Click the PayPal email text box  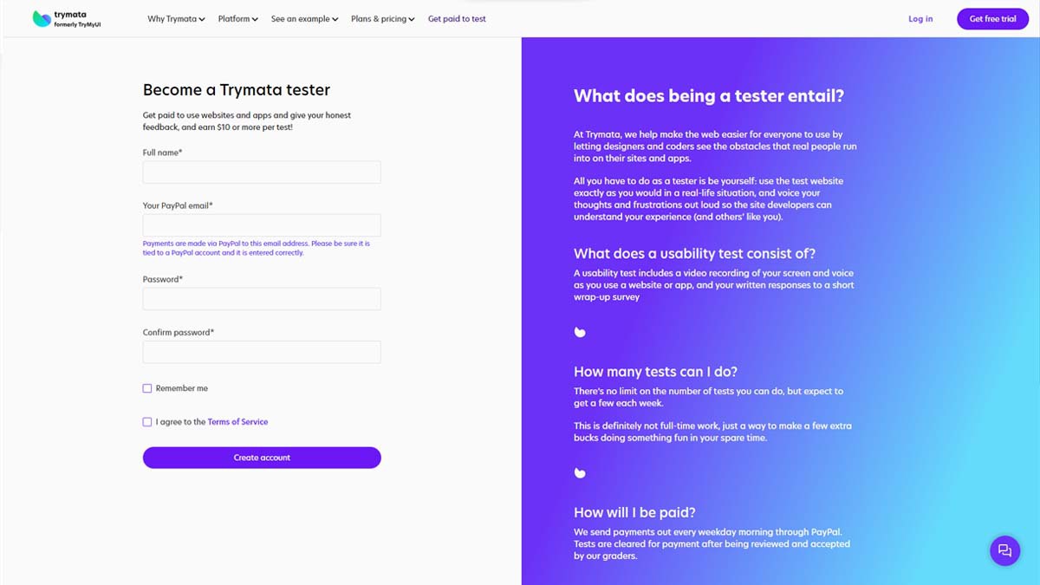point(262,225)
